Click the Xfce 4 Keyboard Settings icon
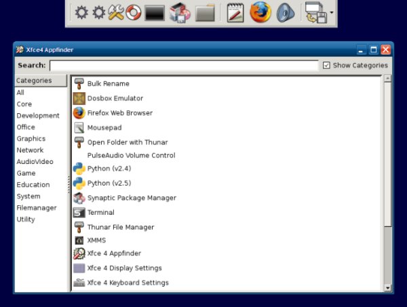 pyautogui.click(x=79, y=283)
